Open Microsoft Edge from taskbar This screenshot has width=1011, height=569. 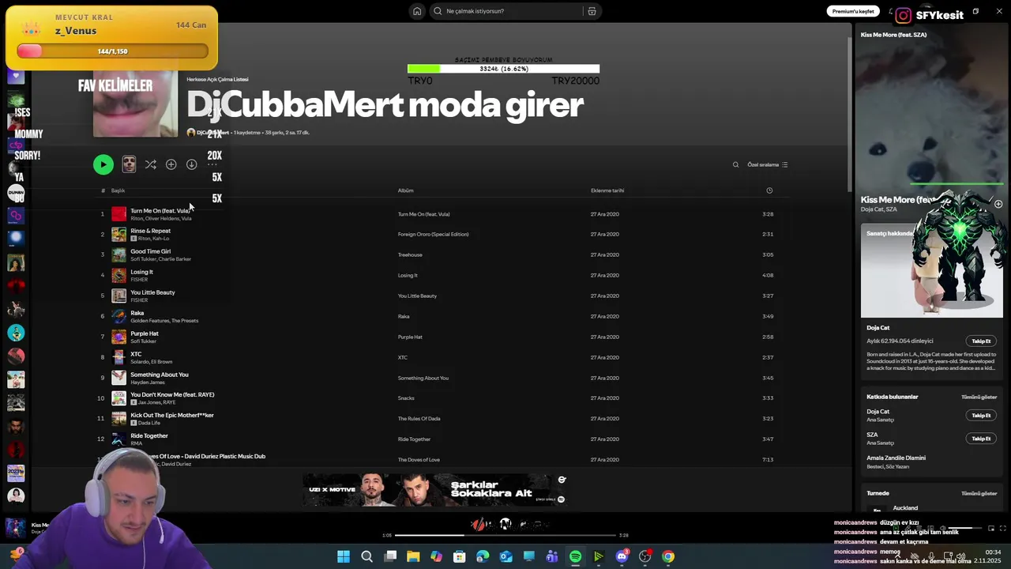pyautogui.click(x=483, y=556)
